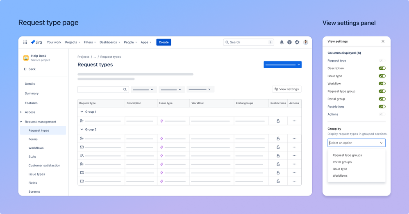This screenshot has width=409, height=214.
Task: Open the Group by select dropdown
Action: click(x=356, y=143)
